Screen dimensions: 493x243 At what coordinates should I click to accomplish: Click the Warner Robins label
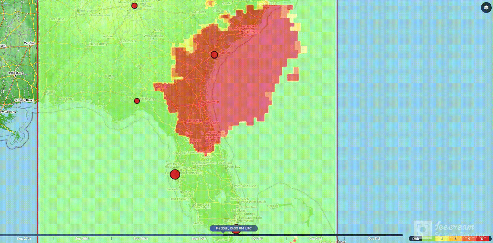point(153,36)
